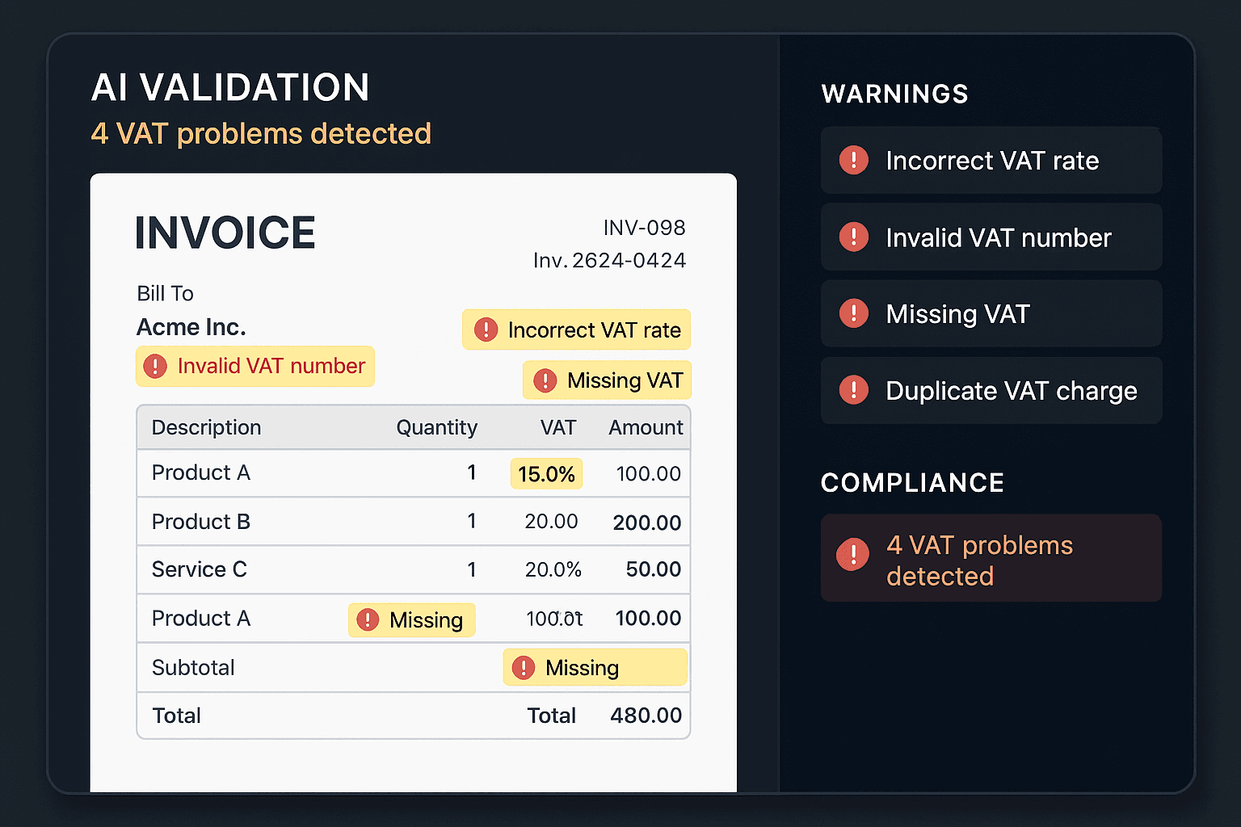Select the Missing VAT tag above the table
The image size is (1241, 827).
[x=607, y=380]
